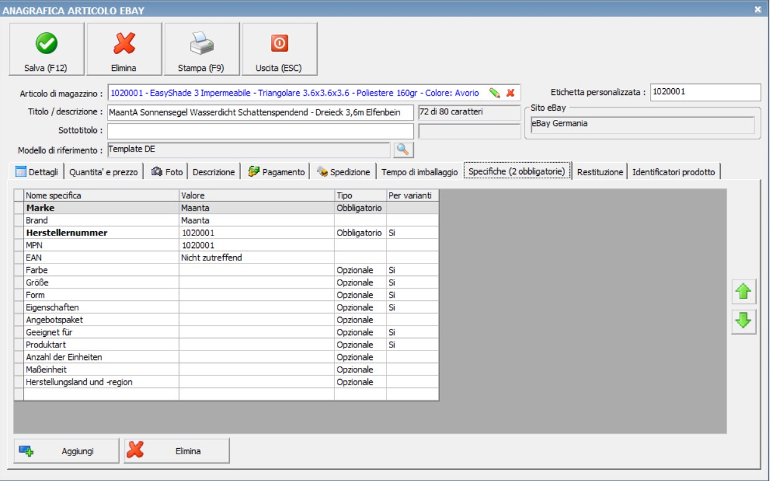Move row up with green up arrow
Screen dimensions: 770x481
[x=743, y=291]
